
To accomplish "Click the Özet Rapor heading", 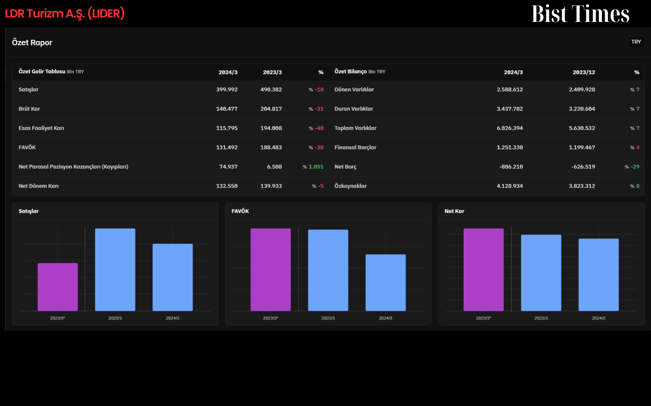I will pos(32,43).
